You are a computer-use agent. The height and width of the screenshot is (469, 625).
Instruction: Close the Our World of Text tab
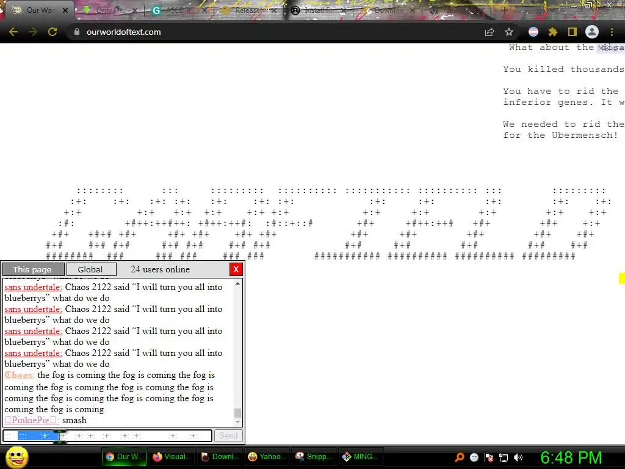[65, 10]
